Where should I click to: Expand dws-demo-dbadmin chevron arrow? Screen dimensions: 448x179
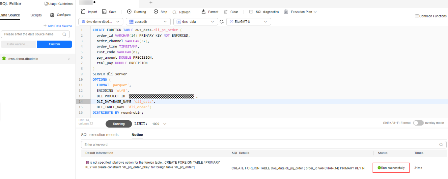tap(69, 59)
